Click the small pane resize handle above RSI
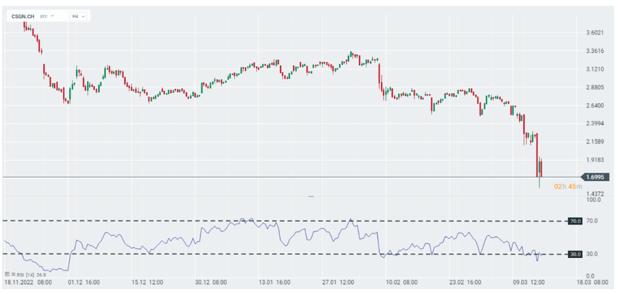Screen dimensions: 618x294 311,196
